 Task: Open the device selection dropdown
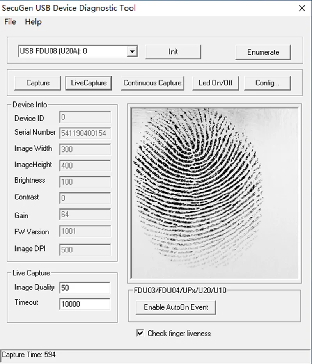(133, 51)
